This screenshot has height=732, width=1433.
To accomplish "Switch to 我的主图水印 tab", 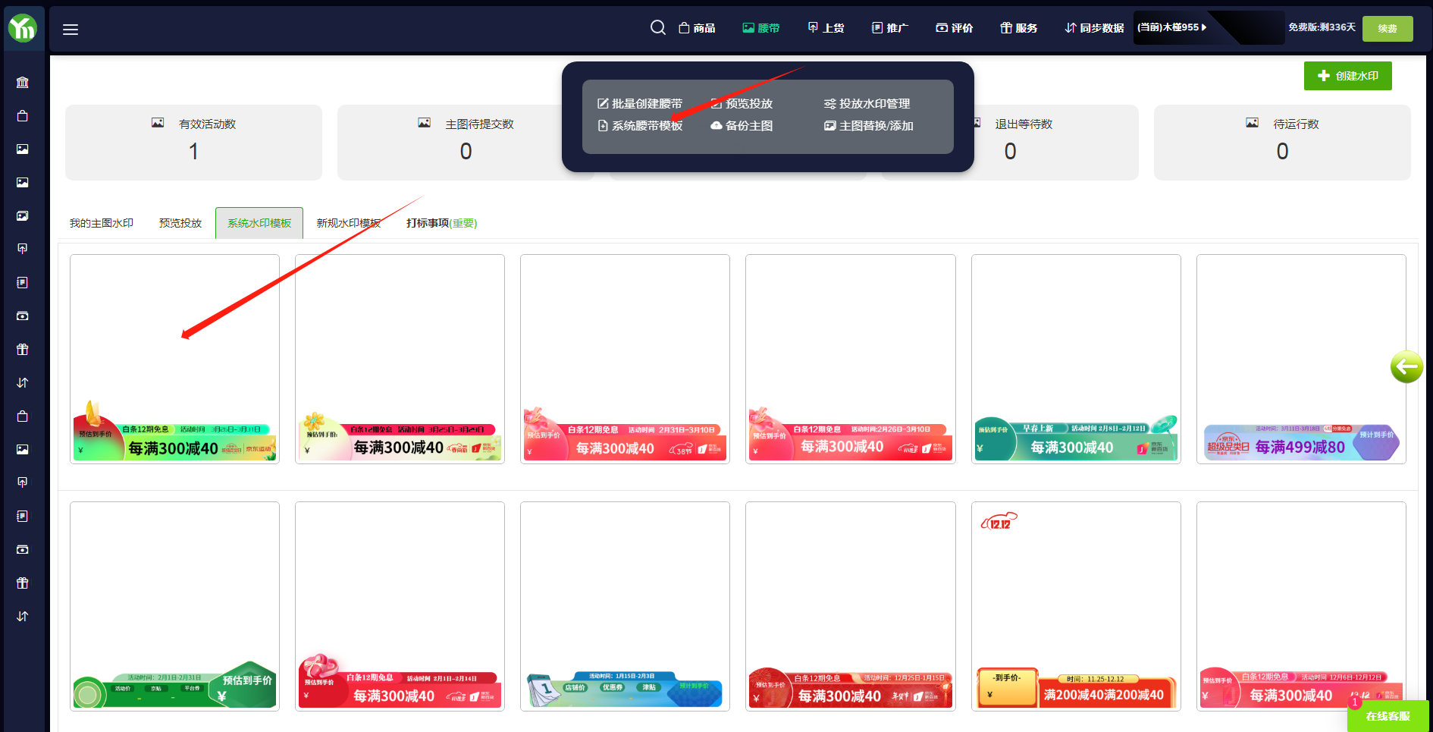I will coord(102,223).
